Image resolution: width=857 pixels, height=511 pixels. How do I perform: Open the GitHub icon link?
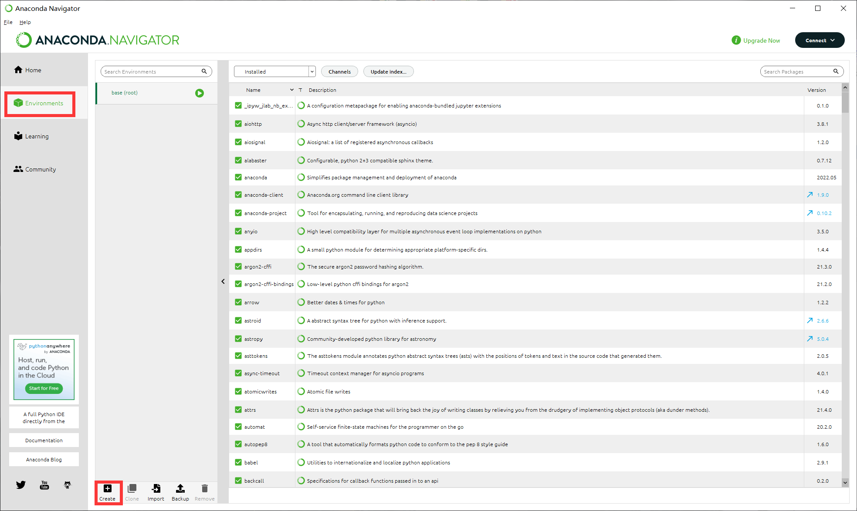[x=68, y=485]
